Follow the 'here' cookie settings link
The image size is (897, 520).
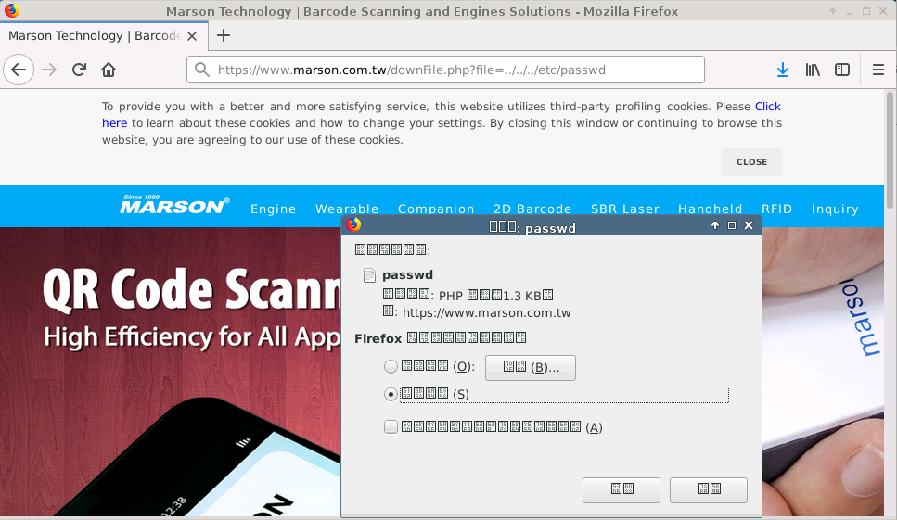[x=114, y=123]
